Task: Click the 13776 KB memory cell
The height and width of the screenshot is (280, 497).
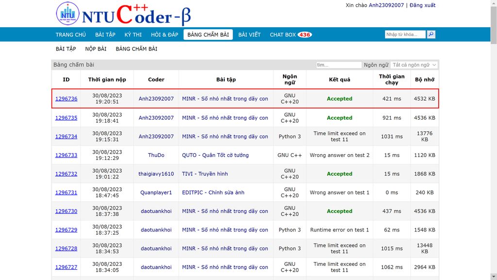Action: (424, 137)
